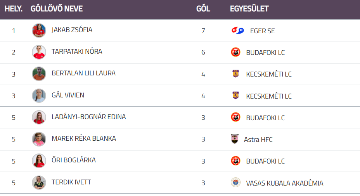The image size is (360, 196).
Task: Open the VASAS KUBALA AKADÉMIA team link
Action: click(x=285, y=183)
